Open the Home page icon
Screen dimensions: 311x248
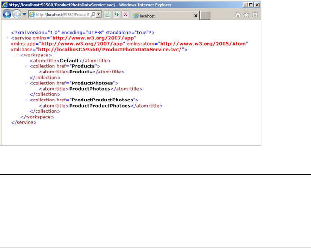coord(238,15)
